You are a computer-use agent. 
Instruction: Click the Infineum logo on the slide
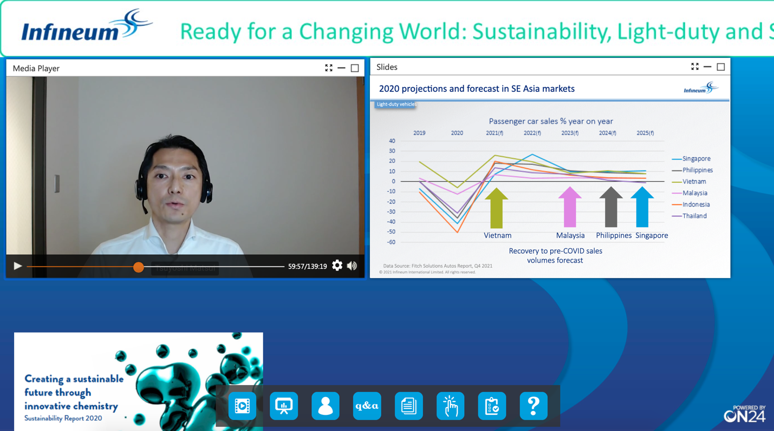[x=701, y=88]
